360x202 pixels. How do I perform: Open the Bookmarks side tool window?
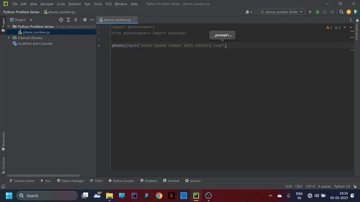point(3,141)
